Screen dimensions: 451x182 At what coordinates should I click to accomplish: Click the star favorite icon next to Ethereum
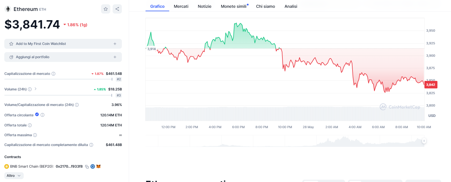(x=106, y=9)
